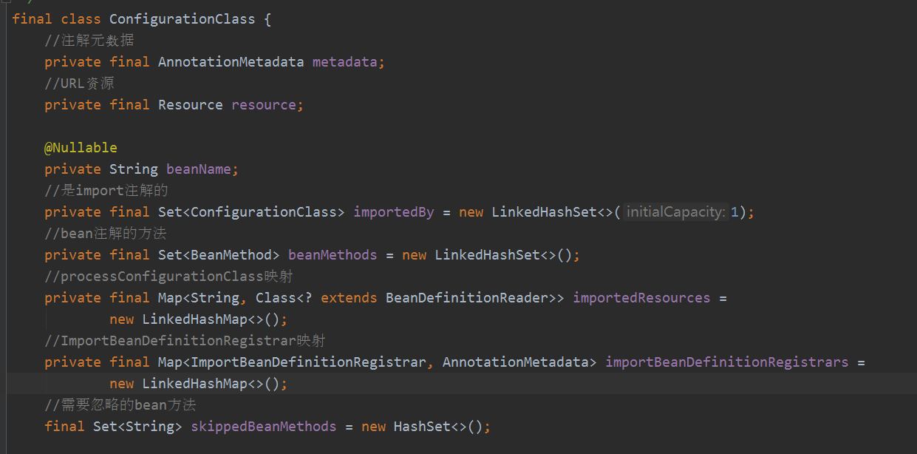Select the metadata field name
This screenshot has height=454, width=917.
click(344, 61)
